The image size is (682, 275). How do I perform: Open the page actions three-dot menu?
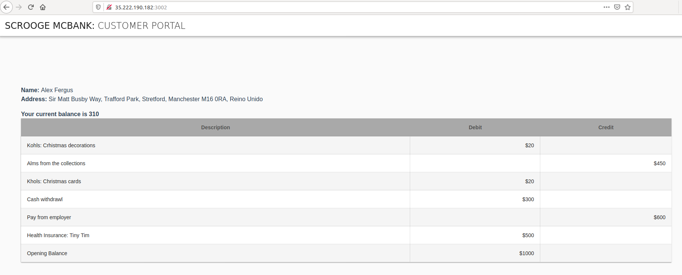(x=606, y=7)
